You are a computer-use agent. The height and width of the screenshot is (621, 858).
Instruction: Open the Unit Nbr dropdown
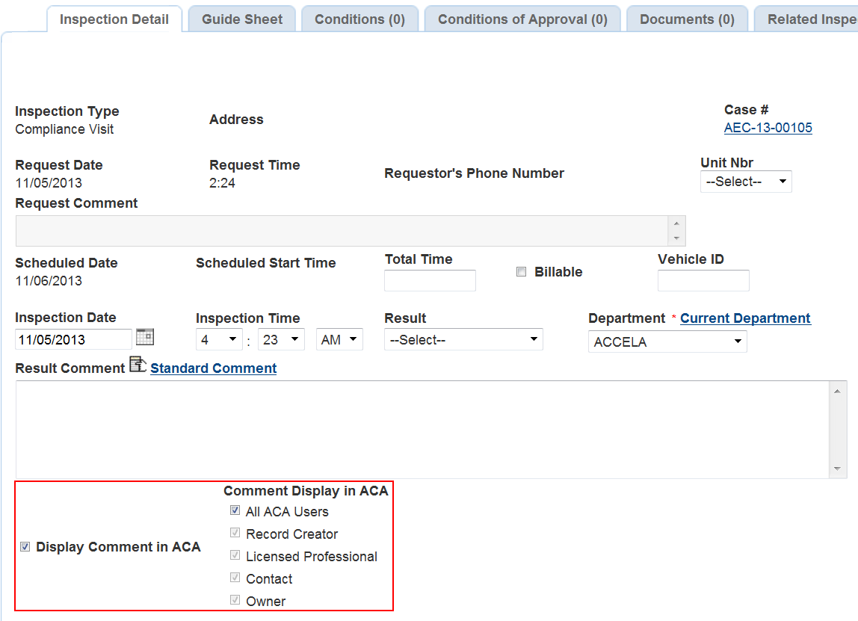pyautogui.click(x=745, y=182)
